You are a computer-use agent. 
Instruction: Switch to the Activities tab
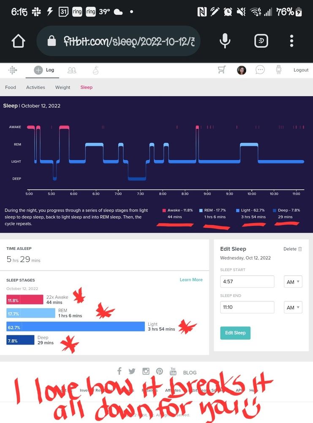(x=35, y=87)
